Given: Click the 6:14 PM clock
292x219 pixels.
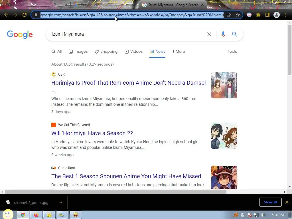Looking at the screenshot, I should click(x=277, y=215).
